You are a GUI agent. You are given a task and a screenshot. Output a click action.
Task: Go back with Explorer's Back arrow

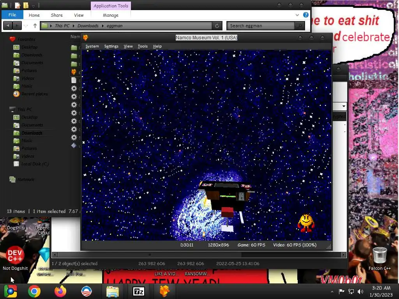click(x=8, y=25)
